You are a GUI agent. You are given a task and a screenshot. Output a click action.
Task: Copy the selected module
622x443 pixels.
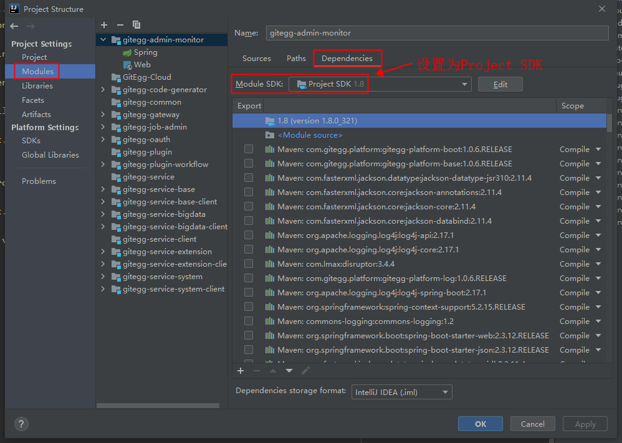coord(136,25)
